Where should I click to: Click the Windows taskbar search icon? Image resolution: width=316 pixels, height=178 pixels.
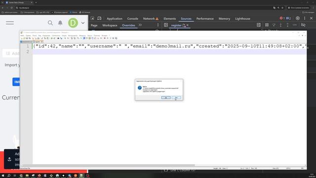point(9,176)
